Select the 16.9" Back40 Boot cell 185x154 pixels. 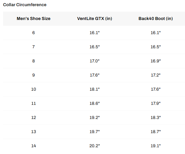click(156, 61)
